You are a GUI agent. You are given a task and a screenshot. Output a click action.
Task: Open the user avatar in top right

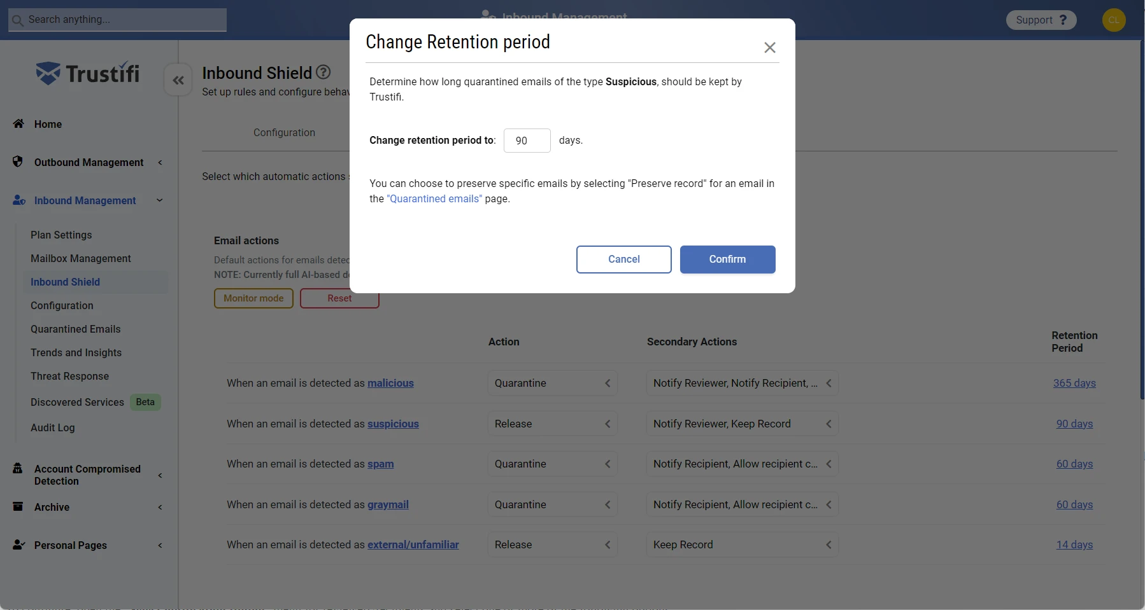(1113, 20)
